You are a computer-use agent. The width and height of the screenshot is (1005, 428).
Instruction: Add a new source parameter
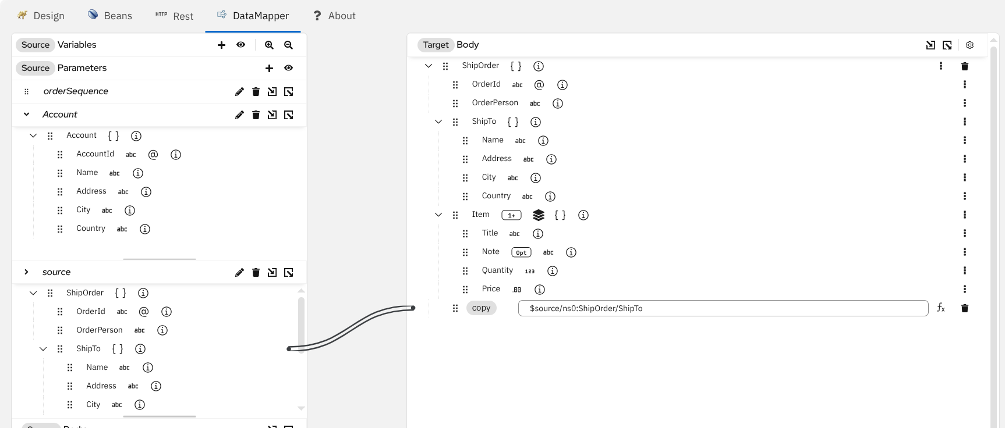269,68
